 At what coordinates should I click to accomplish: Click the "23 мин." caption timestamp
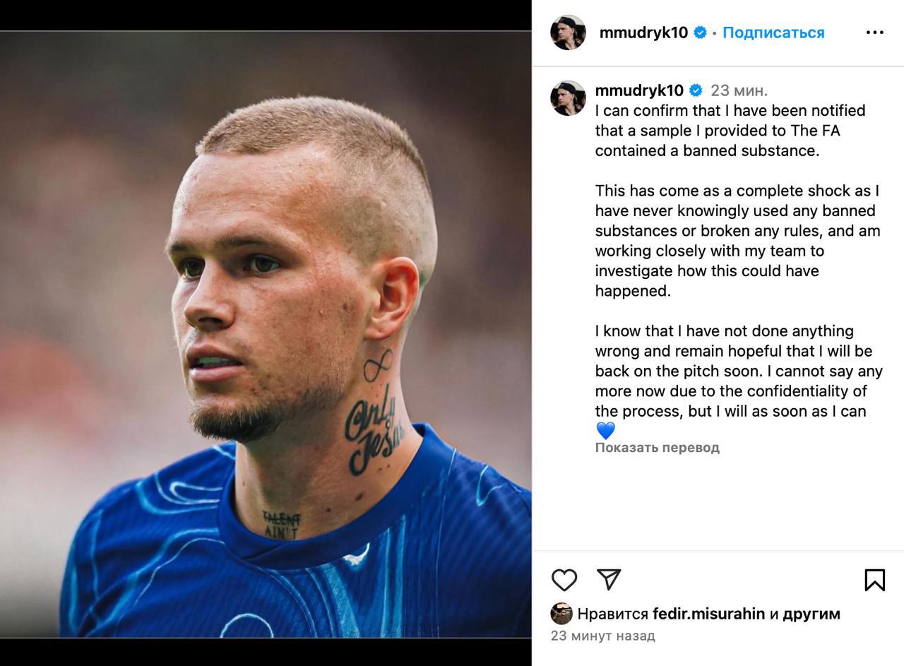coord(739,90)
